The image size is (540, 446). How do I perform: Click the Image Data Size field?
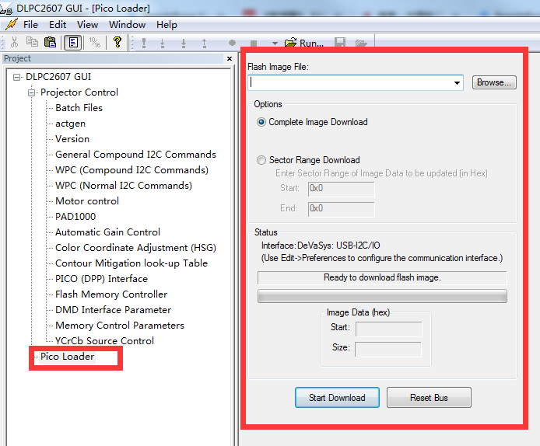[x=388, y=349]
